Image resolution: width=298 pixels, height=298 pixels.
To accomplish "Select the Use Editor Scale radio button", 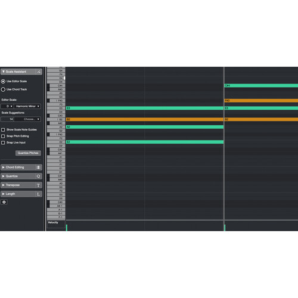I will click(x=3, y=81).
